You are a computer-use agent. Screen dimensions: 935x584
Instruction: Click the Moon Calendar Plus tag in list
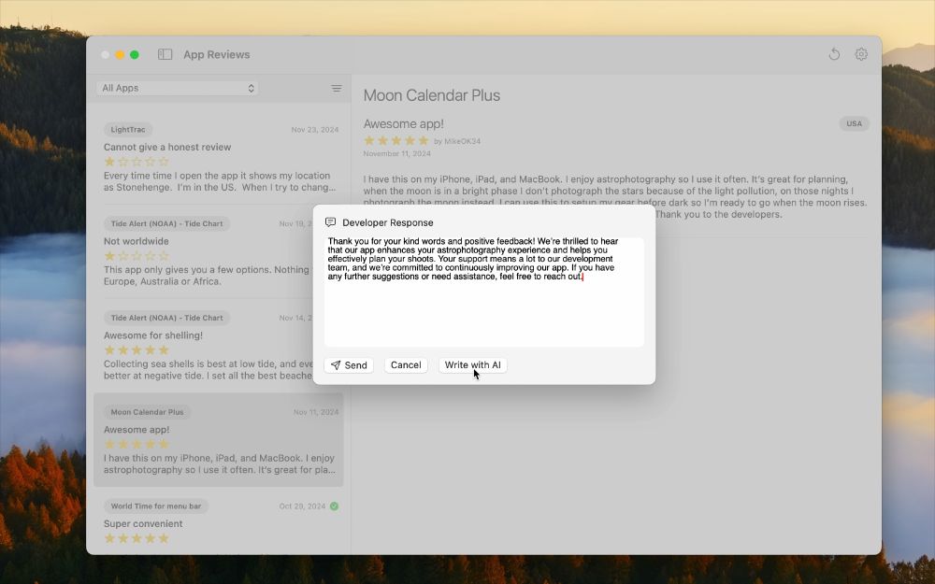click(x=148, y=412)
